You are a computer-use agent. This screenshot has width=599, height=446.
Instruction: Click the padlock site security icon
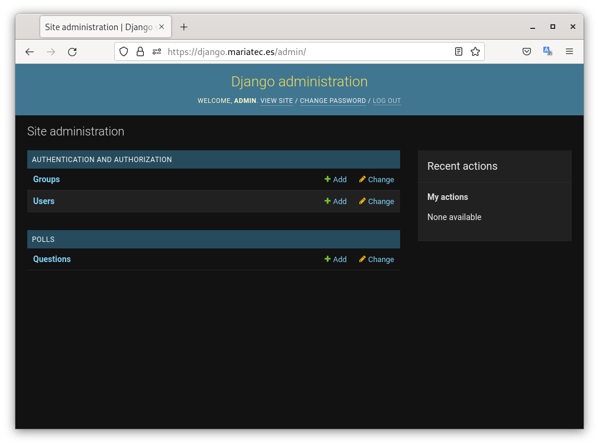[x=140, y=52]
